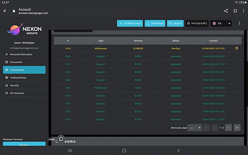Open the account three-dot menu beside language
This screenshot has height=155, width=248.
[x=239, y=23]
